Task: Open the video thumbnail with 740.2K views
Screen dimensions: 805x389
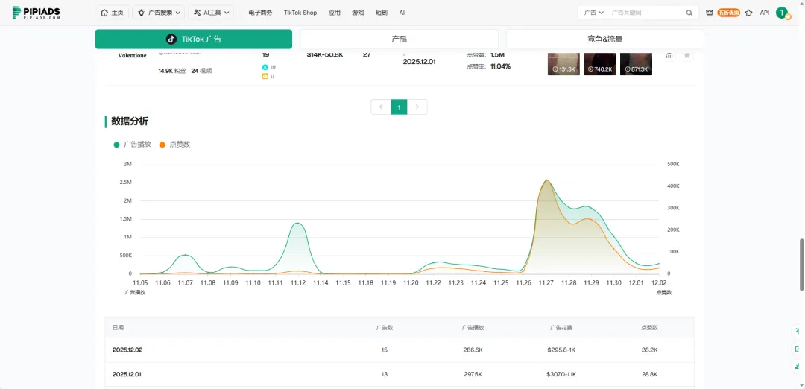Action: point(599,63)
